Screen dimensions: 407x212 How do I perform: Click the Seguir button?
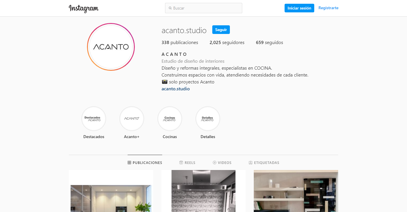(221, 30)
